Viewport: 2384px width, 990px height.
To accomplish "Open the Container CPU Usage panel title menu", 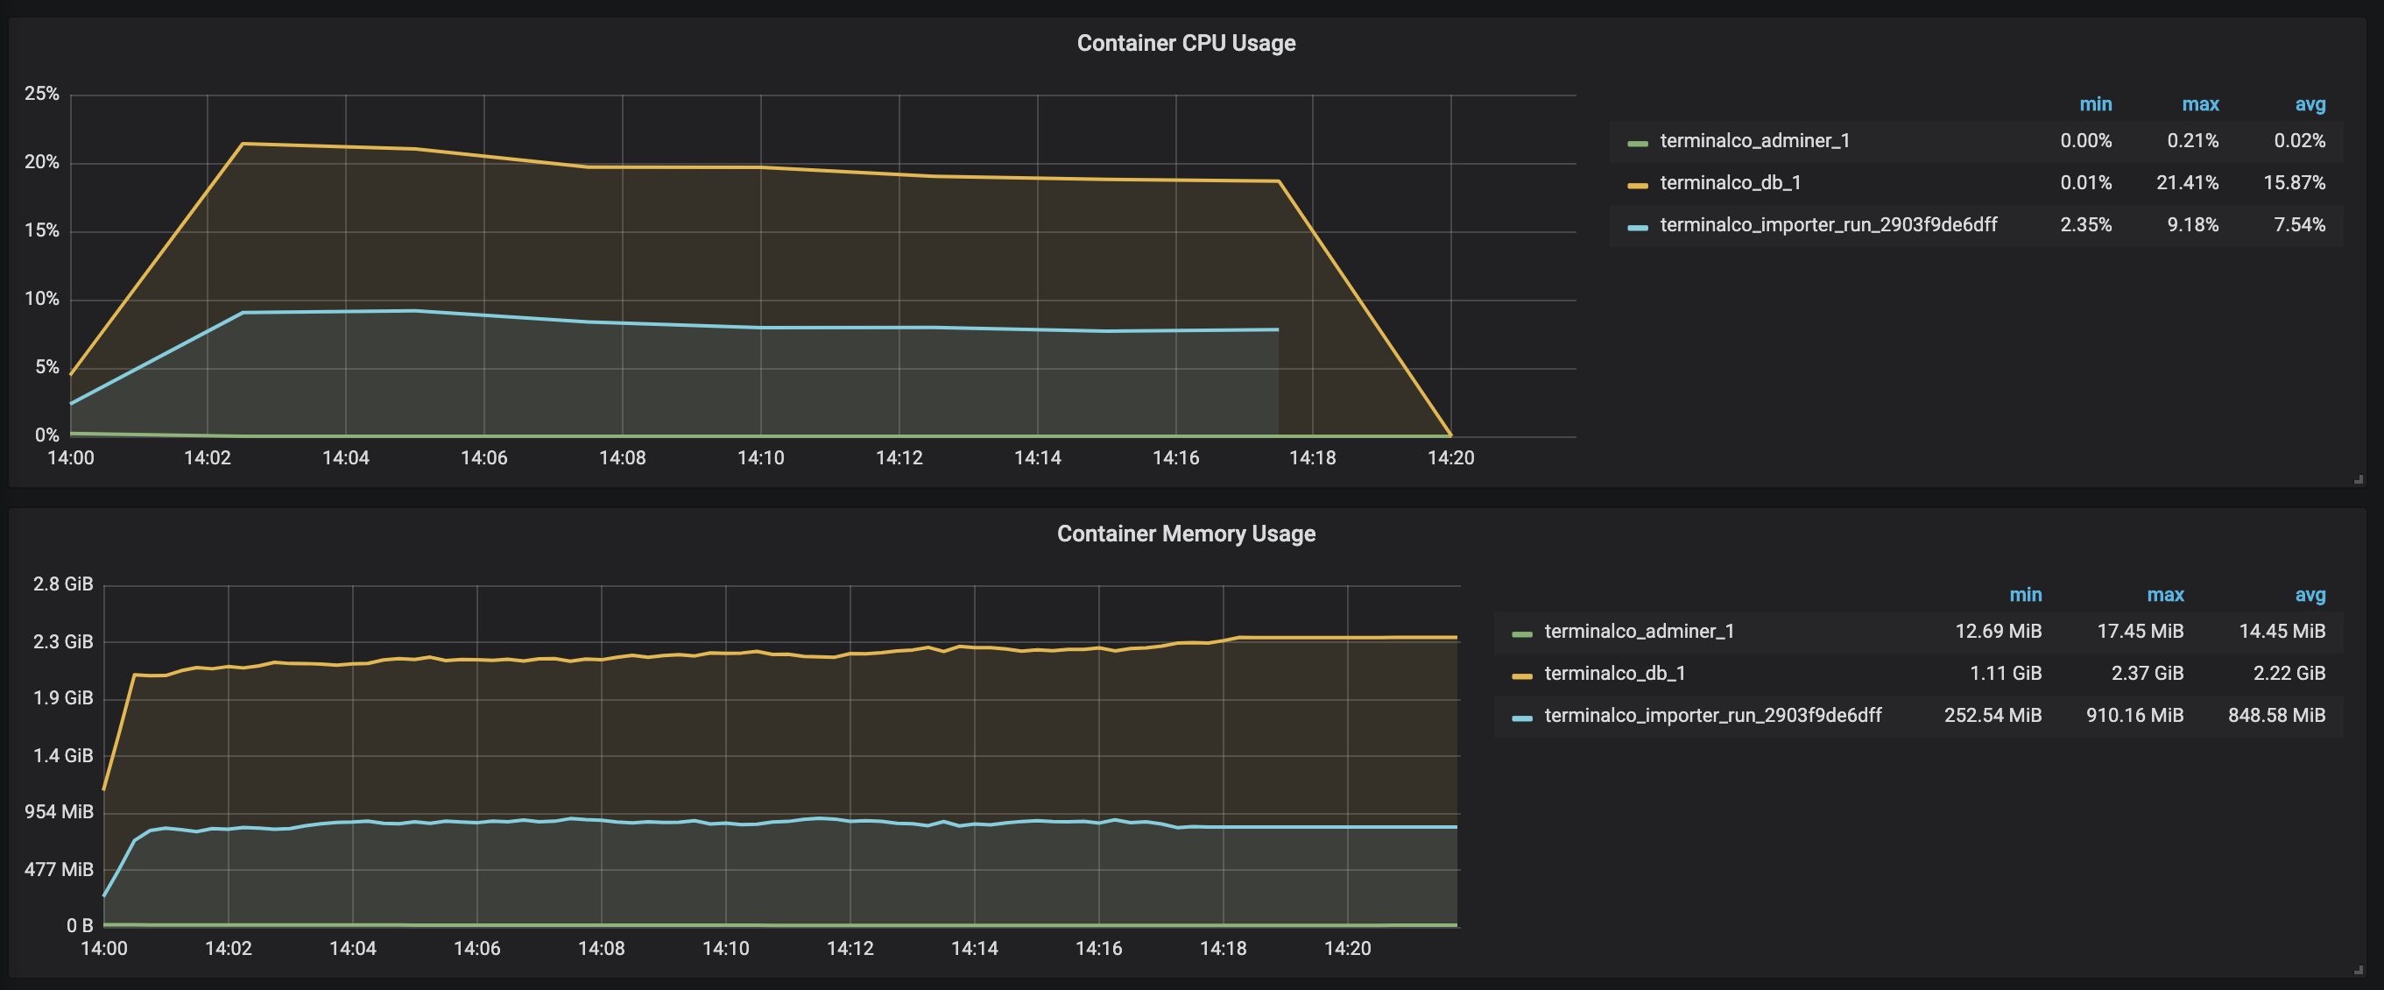I will (1186, 44).
